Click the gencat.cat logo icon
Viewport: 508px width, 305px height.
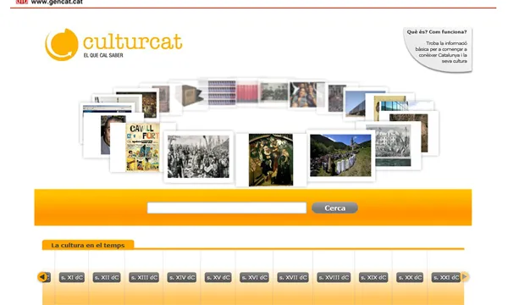pos(21,2)
